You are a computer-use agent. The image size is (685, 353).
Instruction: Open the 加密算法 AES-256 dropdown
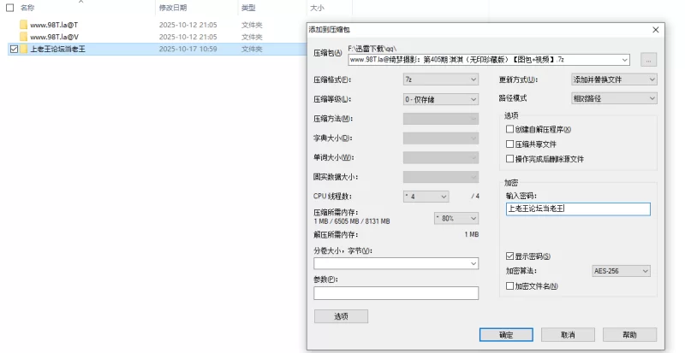click(x=621, y=271)
